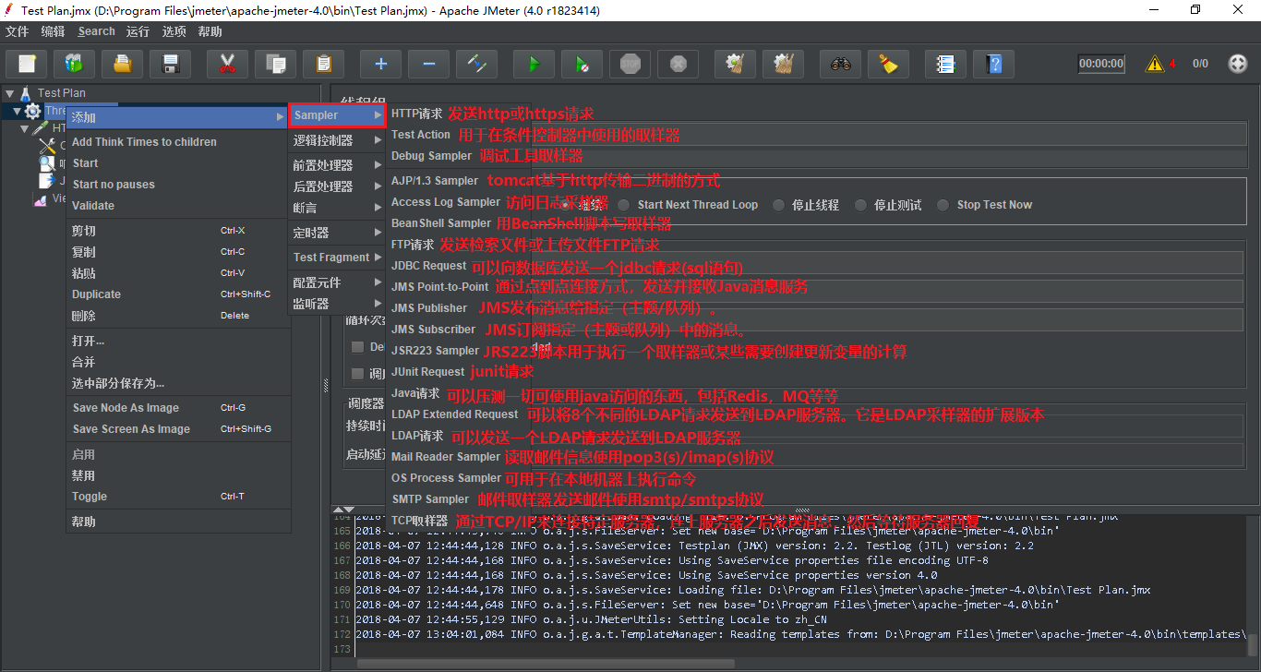The image size is (1261, 672).
Task: Toggle the scheduler checkbox starting with 调
Action: (357, 374)
